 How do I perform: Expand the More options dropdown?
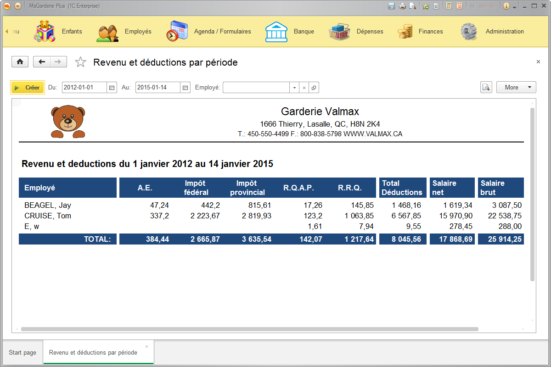tap(516, 87)
